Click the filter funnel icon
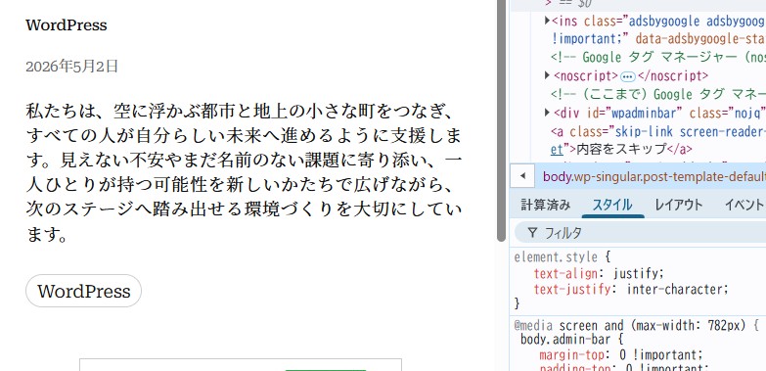The image size is (766, 371). click(x=532, y=233)
